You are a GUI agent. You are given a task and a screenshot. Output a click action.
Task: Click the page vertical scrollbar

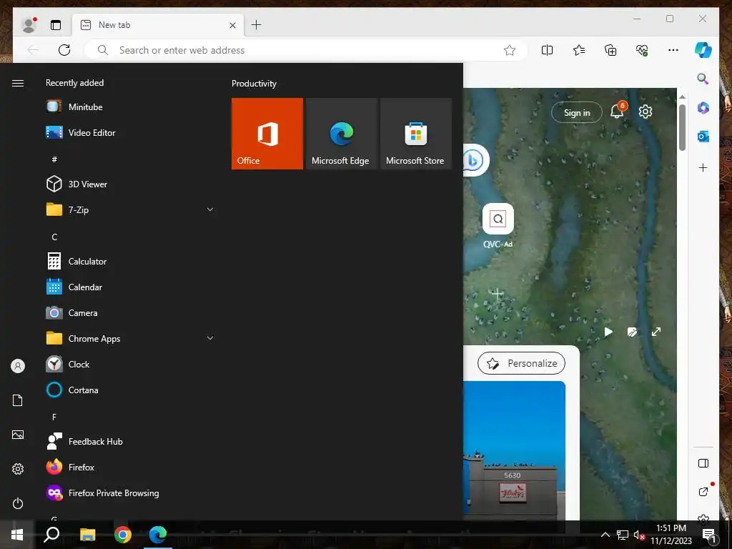tap(682, 127)
